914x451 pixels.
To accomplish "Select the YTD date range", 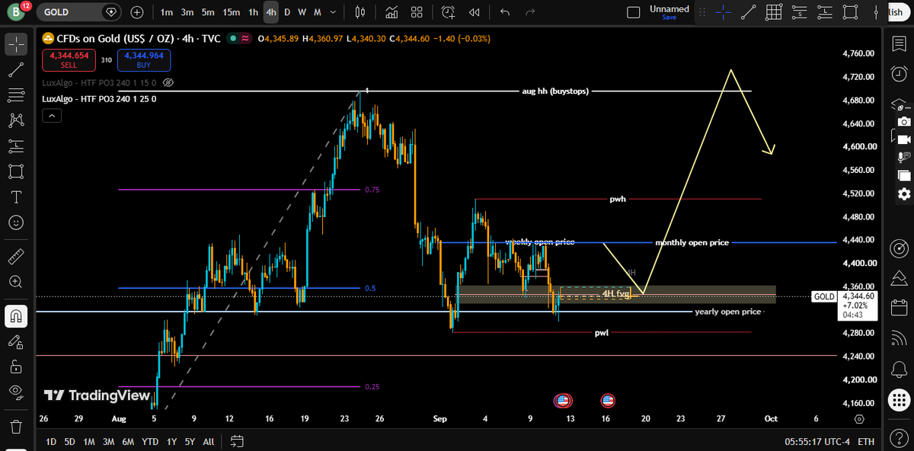I will (x=150, y=441).
